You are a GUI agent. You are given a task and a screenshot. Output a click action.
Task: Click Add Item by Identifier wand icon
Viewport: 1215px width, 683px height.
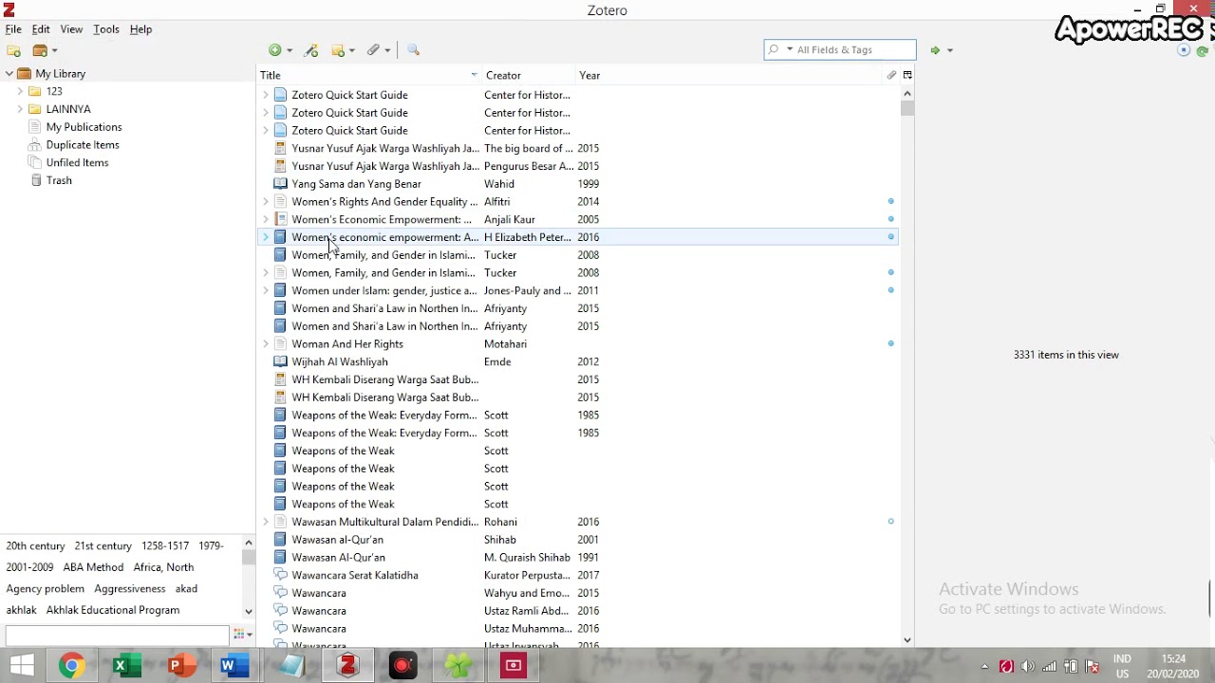point(310,50)
